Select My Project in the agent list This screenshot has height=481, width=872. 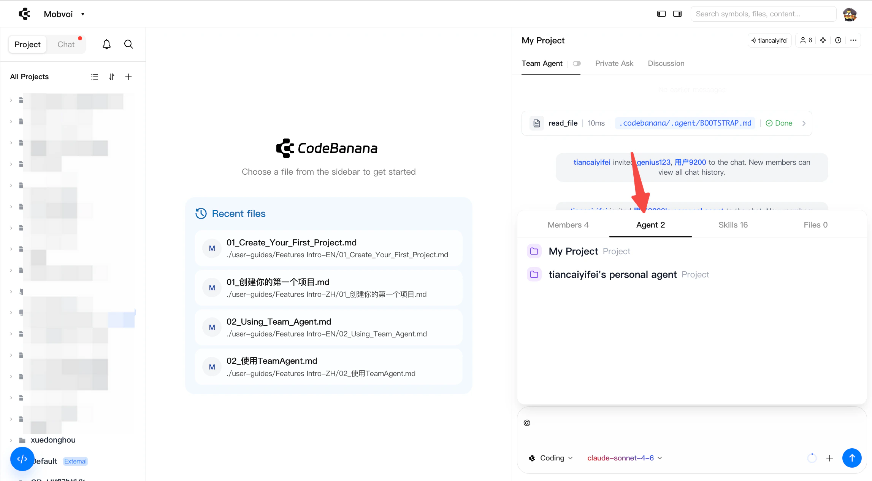[x=692, y=252]
